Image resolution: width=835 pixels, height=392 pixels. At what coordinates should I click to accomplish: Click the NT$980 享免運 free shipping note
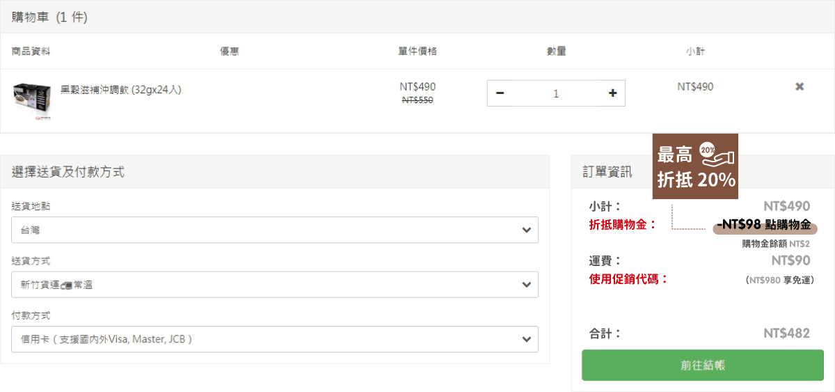click(x=779, y=280)
